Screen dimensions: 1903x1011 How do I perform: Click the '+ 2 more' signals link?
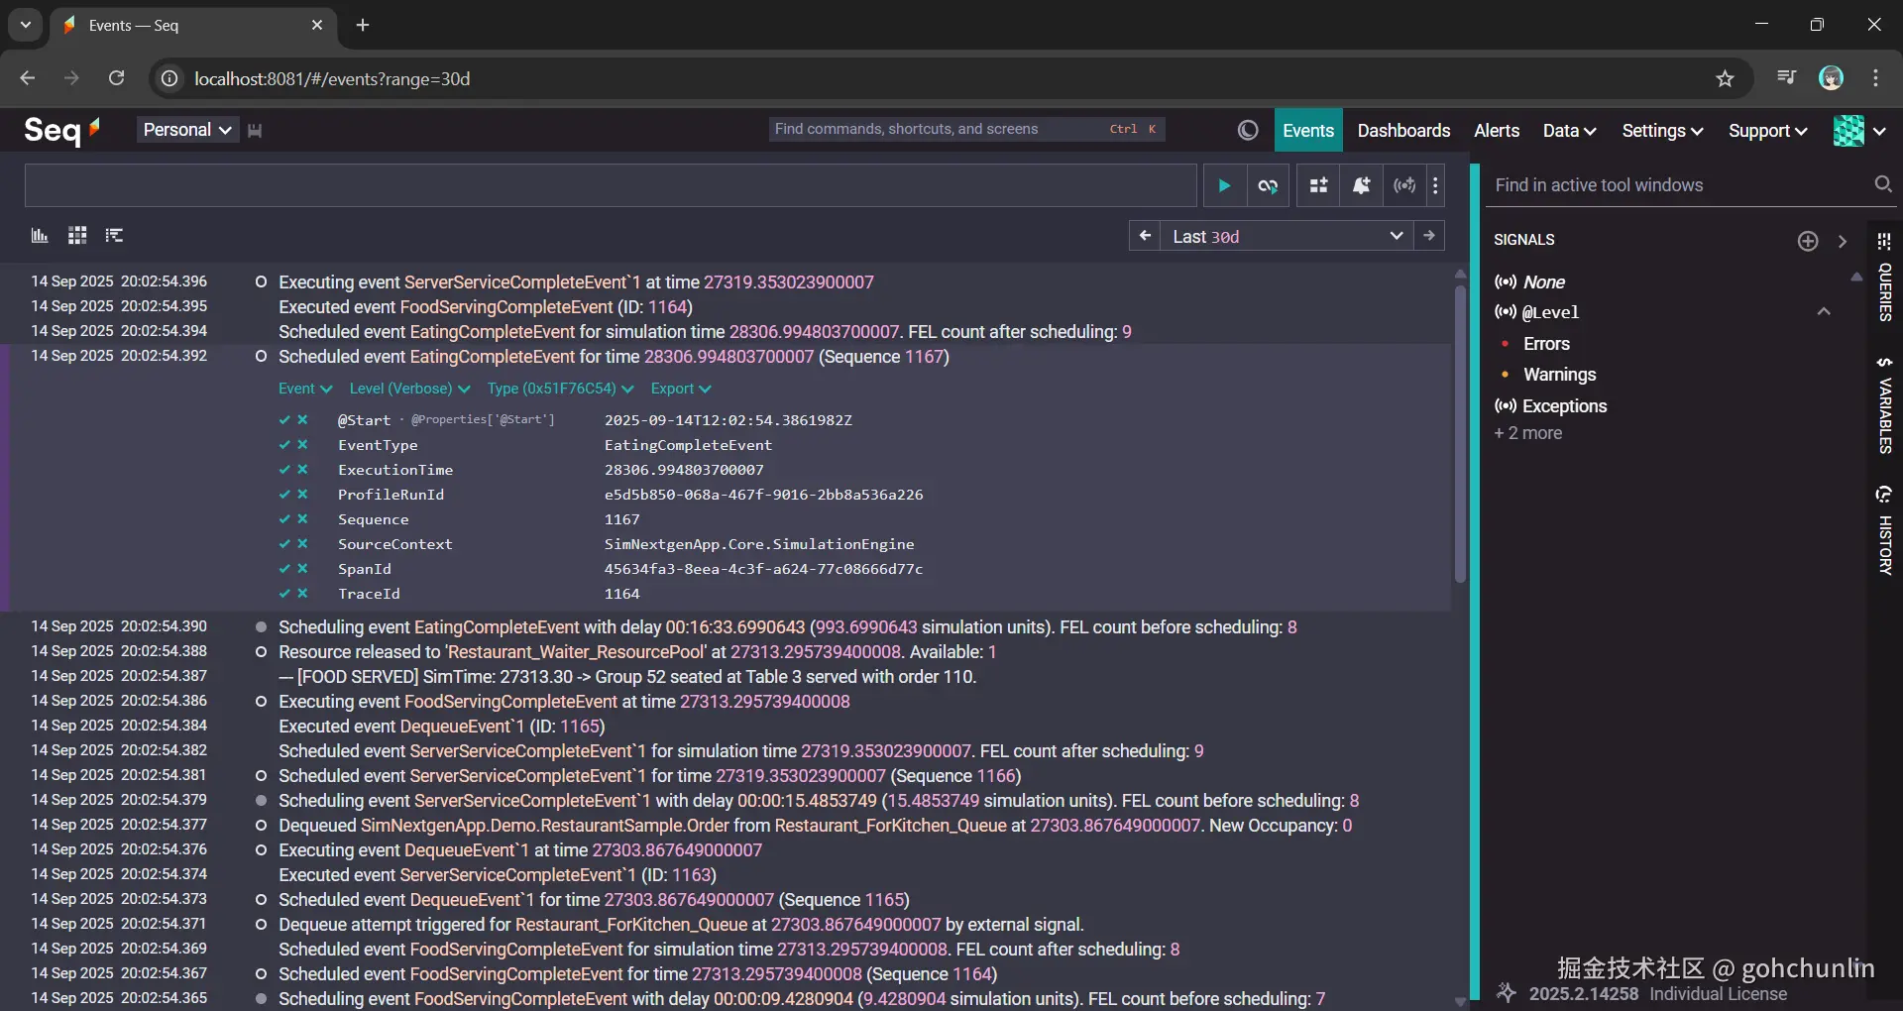[1527, 433]
